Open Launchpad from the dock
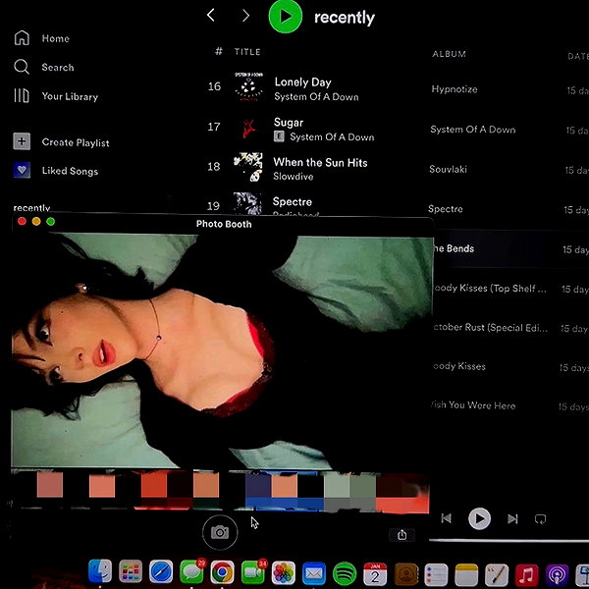The width and height of the screenshot is (589, 589). [131, 572]
